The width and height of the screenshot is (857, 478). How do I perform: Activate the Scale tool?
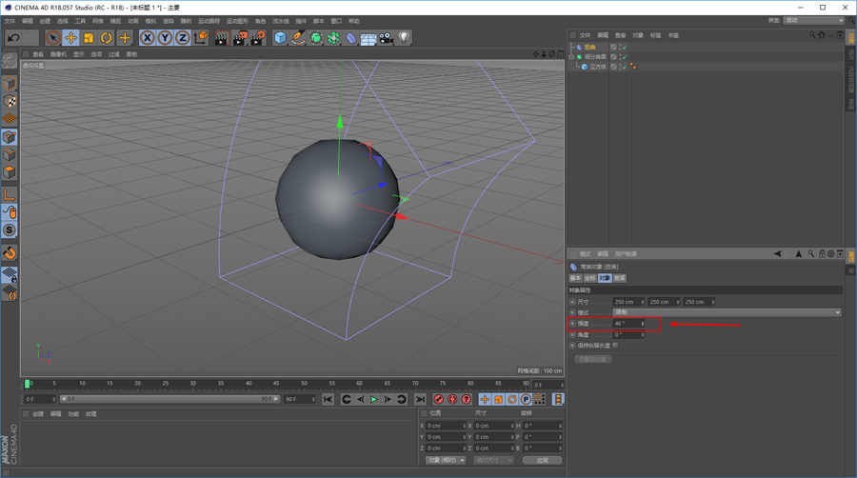click(89, 38)
